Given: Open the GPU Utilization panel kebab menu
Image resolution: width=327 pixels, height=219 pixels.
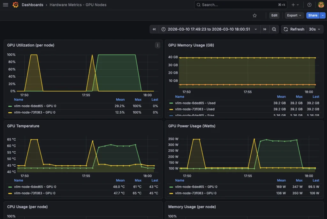Looking at the screenshot, I should [x=157, y=45].
